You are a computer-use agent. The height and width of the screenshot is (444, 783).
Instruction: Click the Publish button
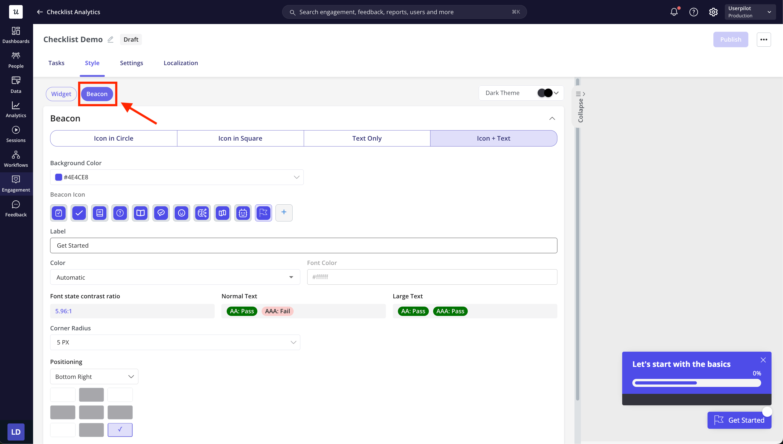(730, 40)
